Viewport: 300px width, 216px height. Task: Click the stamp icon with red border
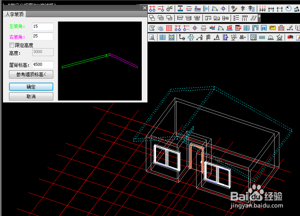(281, 28)
